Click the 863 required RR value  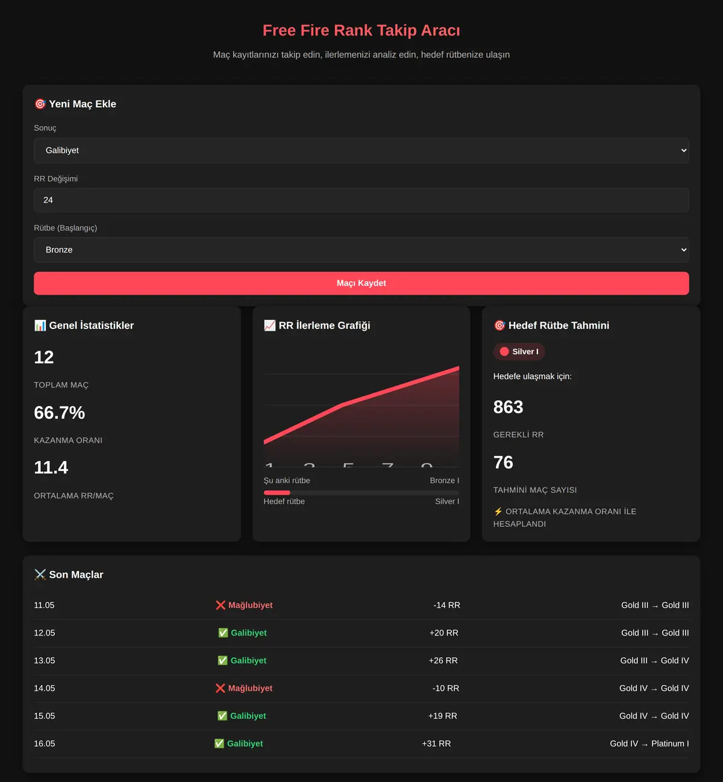point(508,407)
